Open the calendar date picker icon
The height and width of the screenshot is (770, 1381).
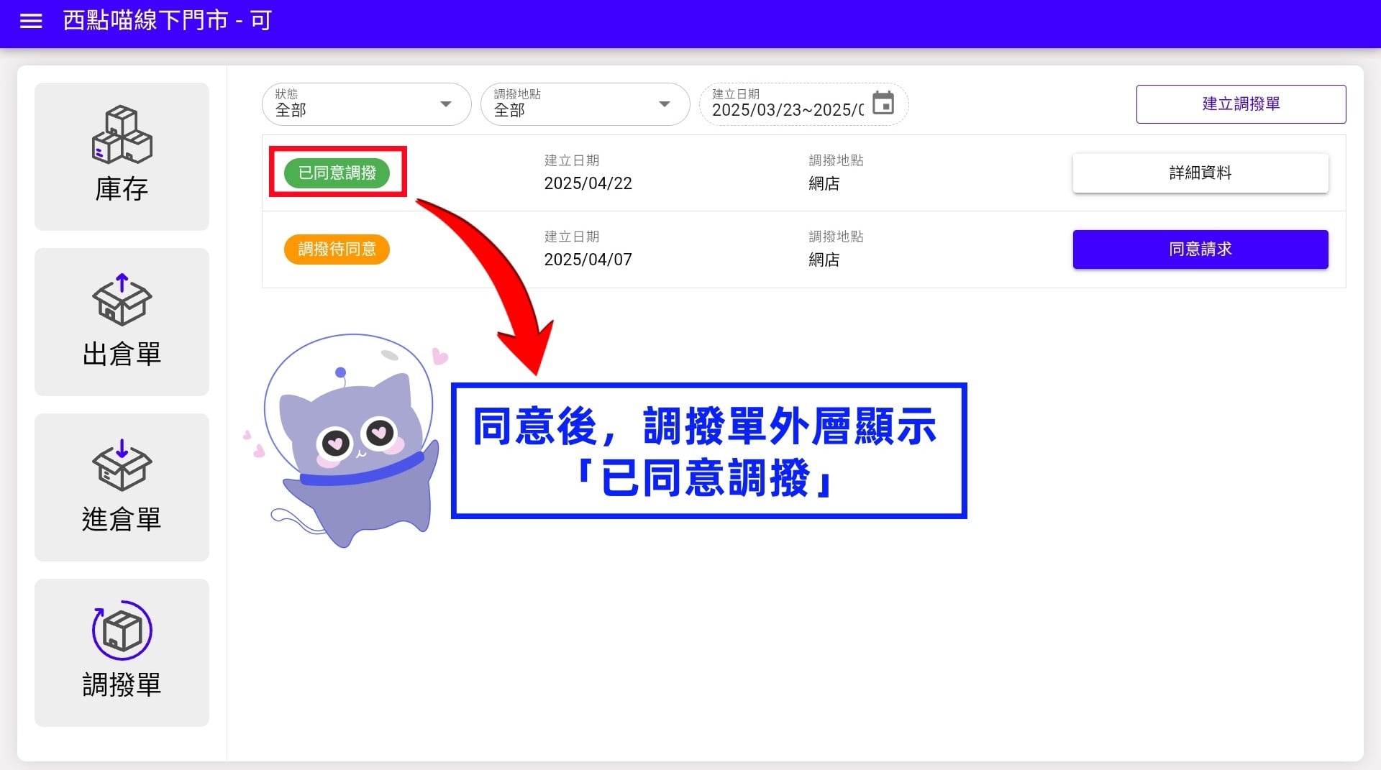[883, 103]
